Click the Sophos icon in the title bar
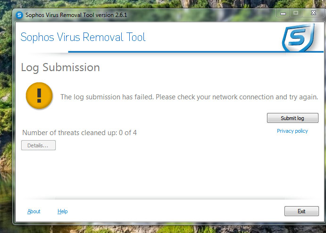Screen dimensions: 326x233 [19, 15]
